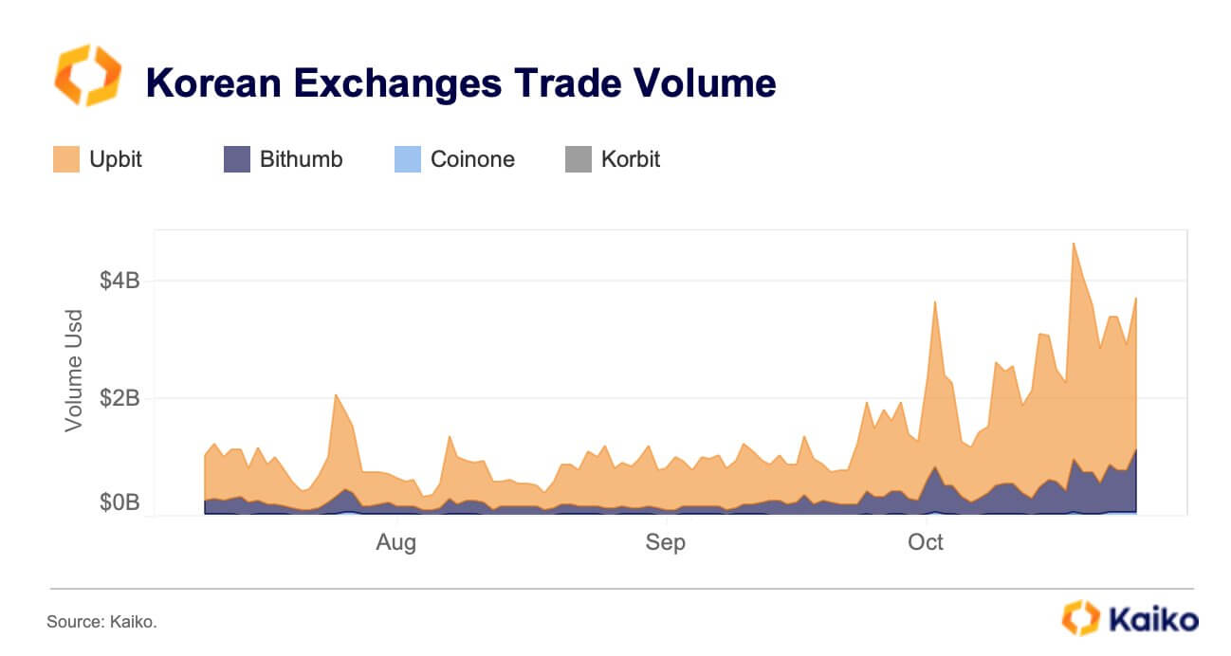Toggle the Upbit series legend label

tap(115, 159)
